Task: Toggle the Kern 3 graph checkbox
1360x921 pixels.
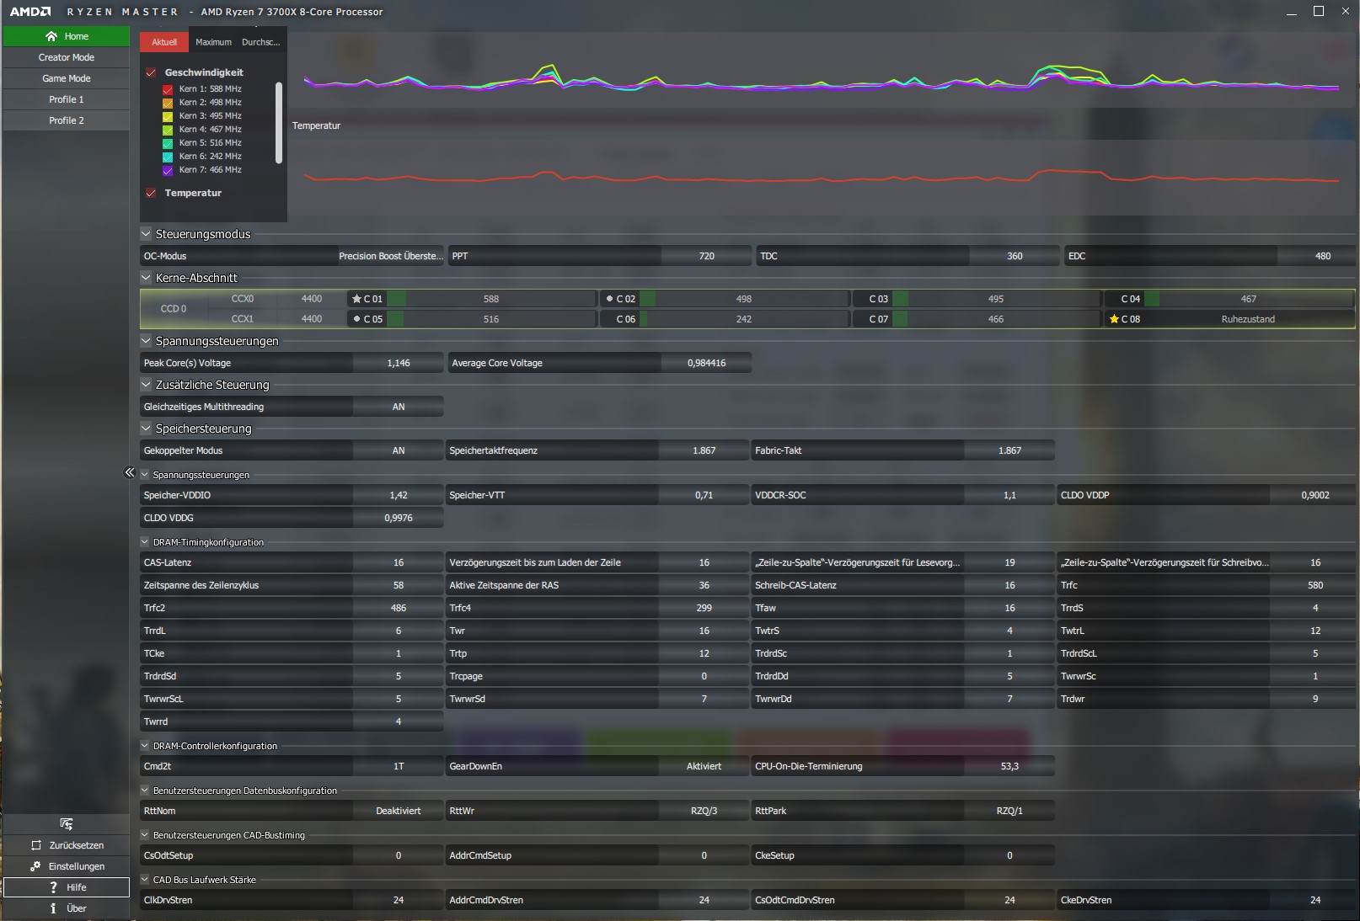Action: [x=168, y=116]
